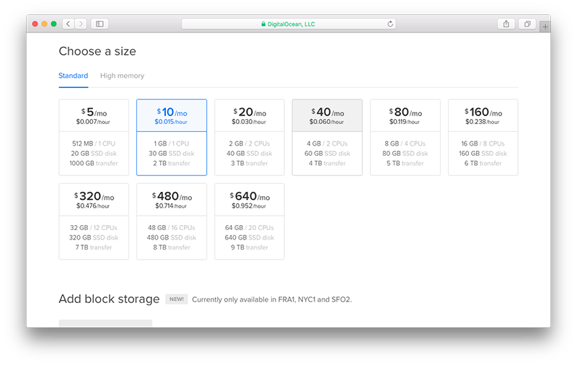The height and width of the screenshot is (365, 577).
Task: Click the Choose a size heading
Action: (x=97, y=51)
